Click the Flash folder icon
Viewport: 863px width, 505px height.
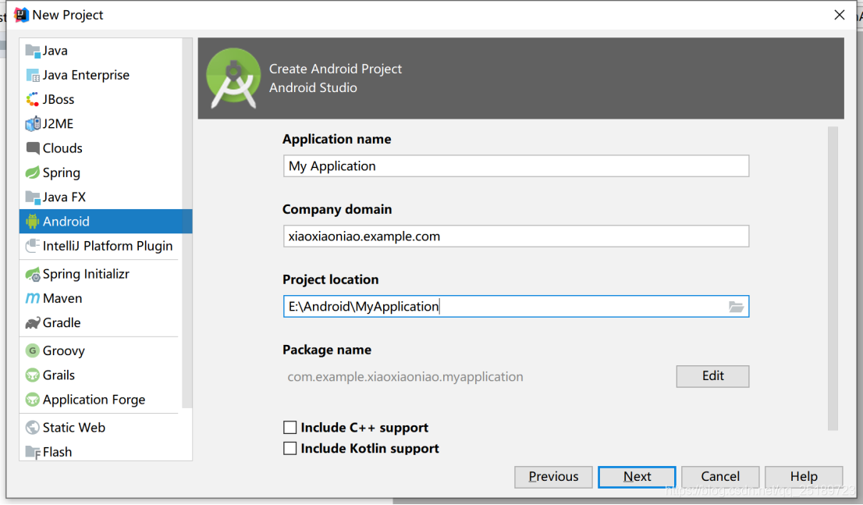point(33,452)
